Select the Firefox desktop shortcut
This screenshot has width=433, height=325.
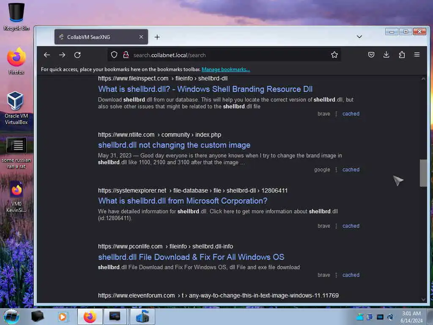pyautogui.click(x=16, y=61)
